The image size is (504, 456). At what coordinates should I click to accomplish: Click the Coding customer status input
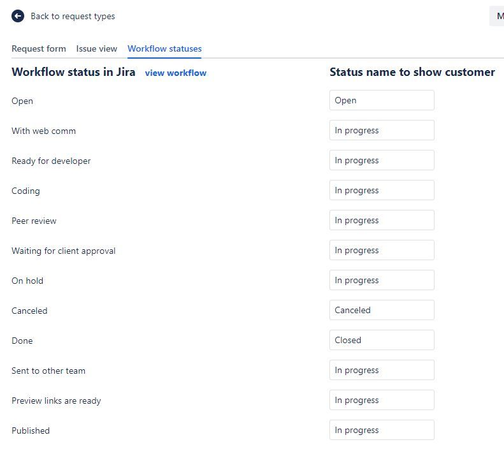click(381, 190)
